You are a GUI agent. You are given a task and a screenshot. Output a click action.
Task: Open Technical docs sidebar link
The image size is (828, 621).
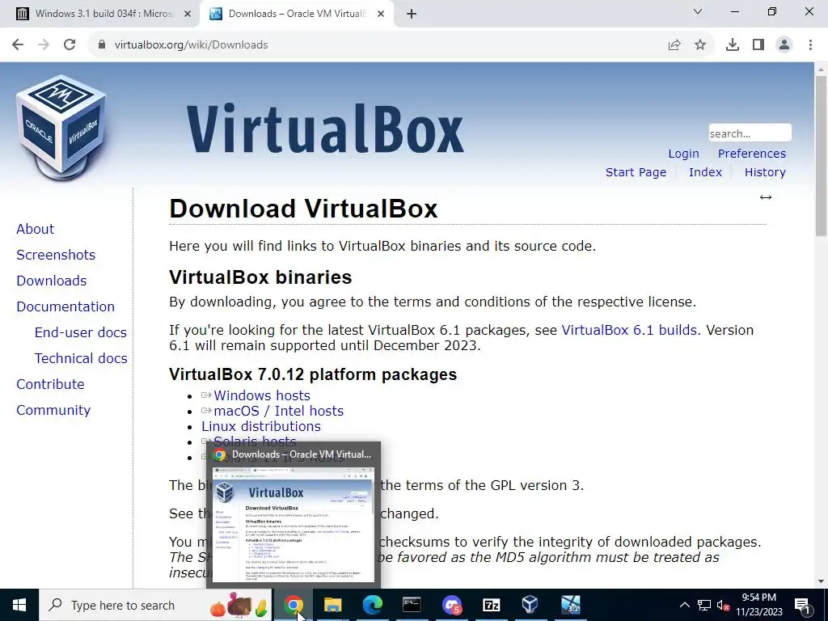click(x=81, y=358)
